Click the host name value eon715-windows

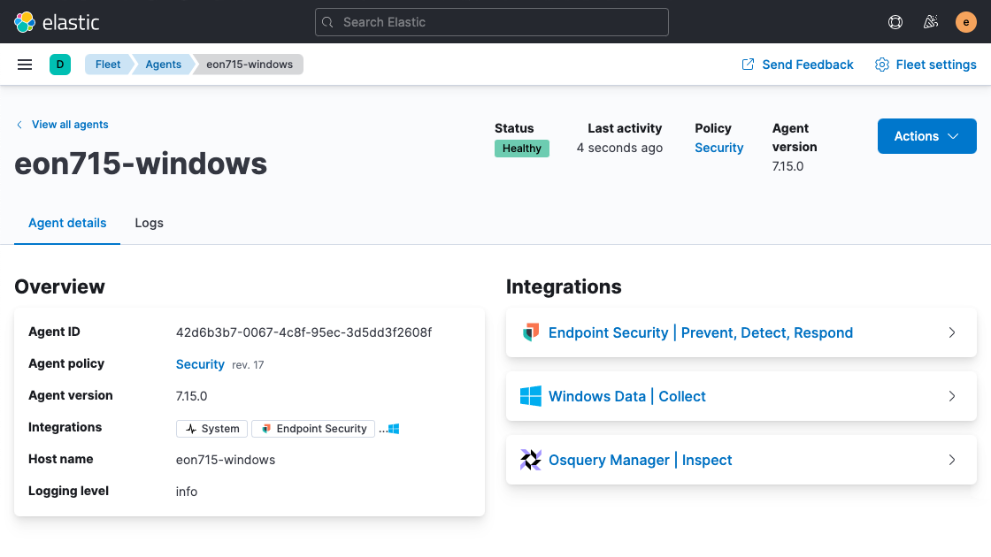[226, 460]
